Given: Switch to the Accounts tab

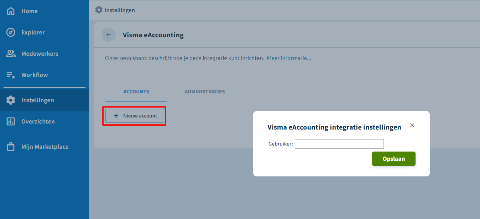Looking at the screenshot, I should tap(136, 92).
